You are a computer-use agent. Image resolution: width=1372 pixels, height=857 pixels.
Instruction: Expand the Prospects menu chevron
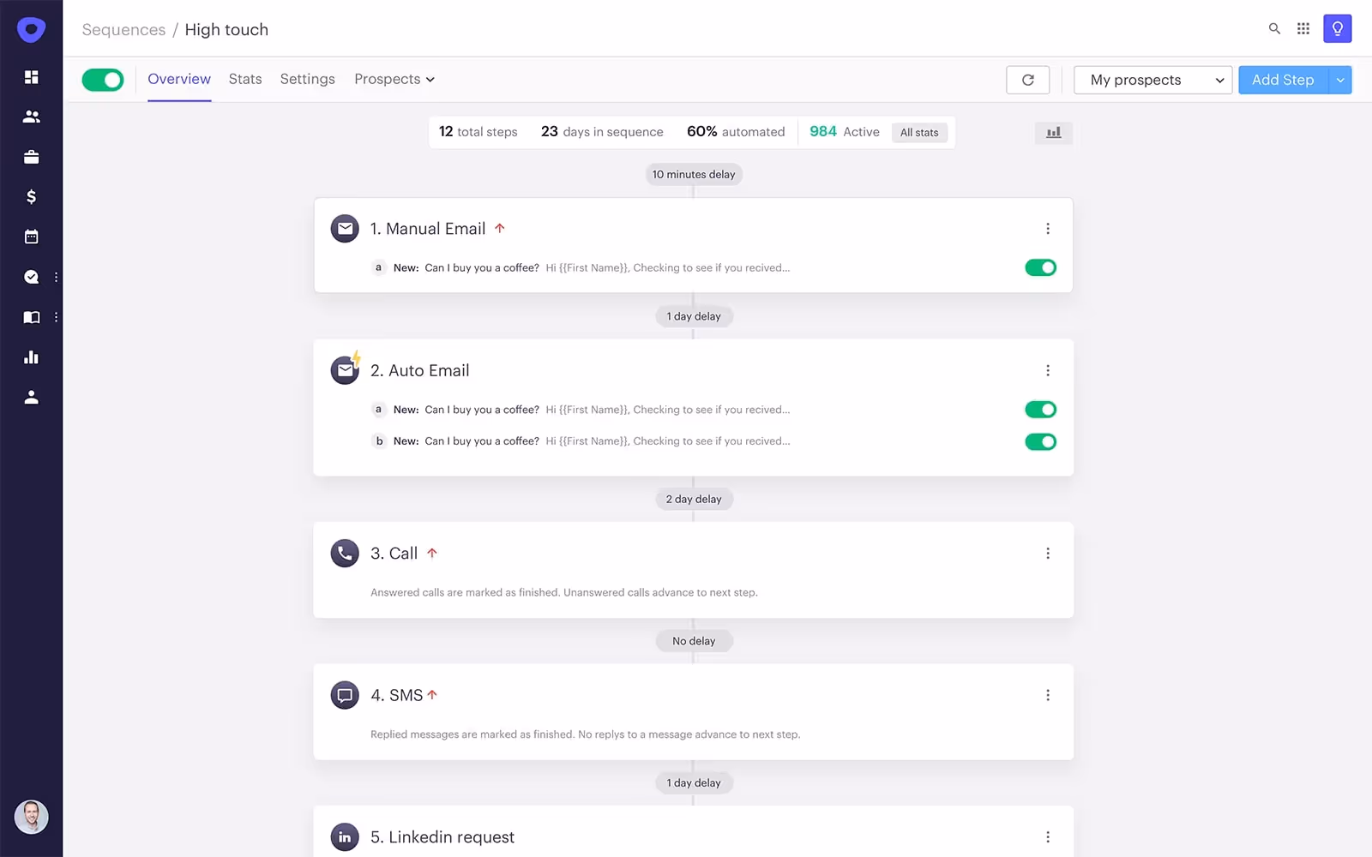(x=430, y=79)
